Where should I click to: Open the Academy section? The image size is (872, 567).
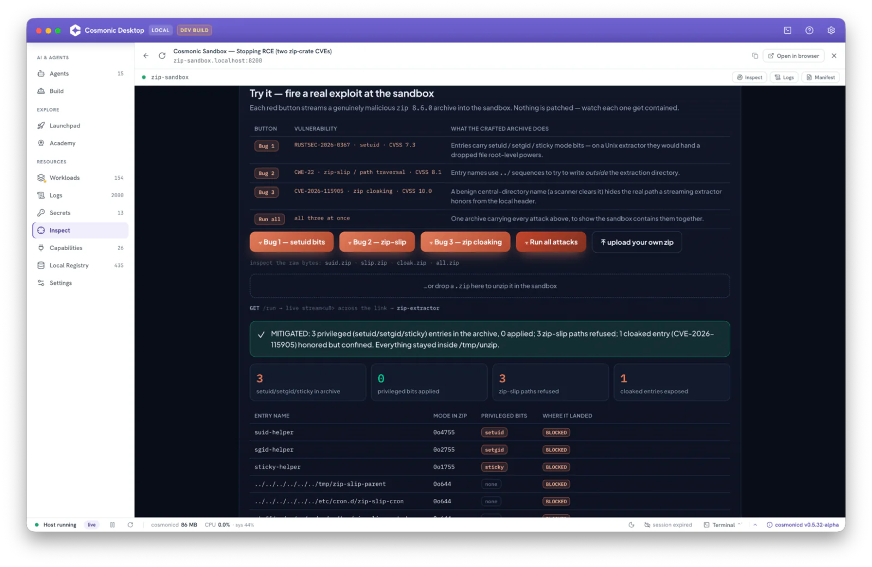coord(80,143)
